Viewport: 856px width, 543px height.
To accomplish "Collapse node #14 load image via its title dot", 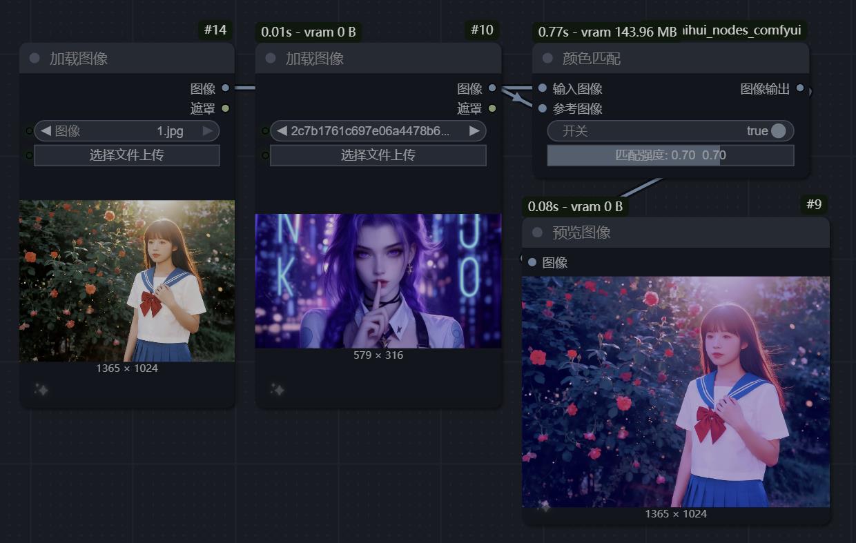I will 35,59.
